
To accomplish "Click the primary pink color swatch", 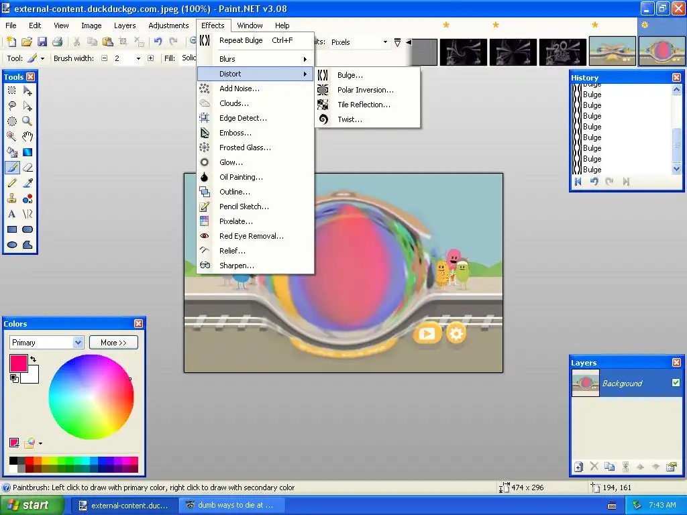I will click(18, 363).
